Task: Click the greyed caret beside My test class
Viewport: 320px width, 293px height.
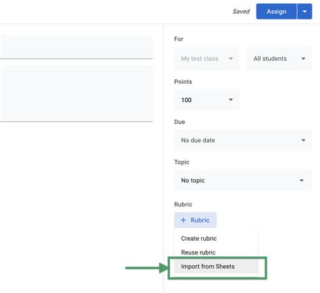Action: [231, 59]
